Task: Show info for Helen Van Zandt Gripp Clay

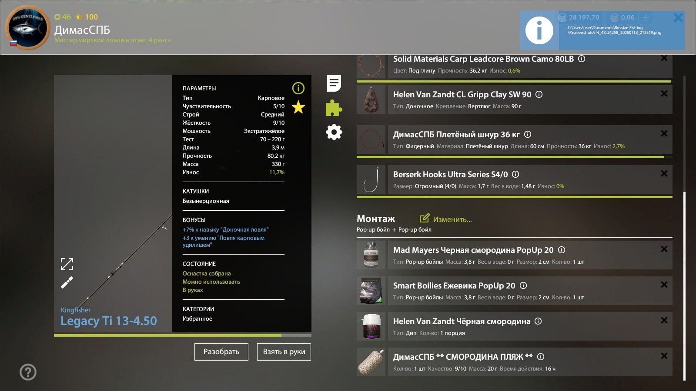Action: (539, 94)
